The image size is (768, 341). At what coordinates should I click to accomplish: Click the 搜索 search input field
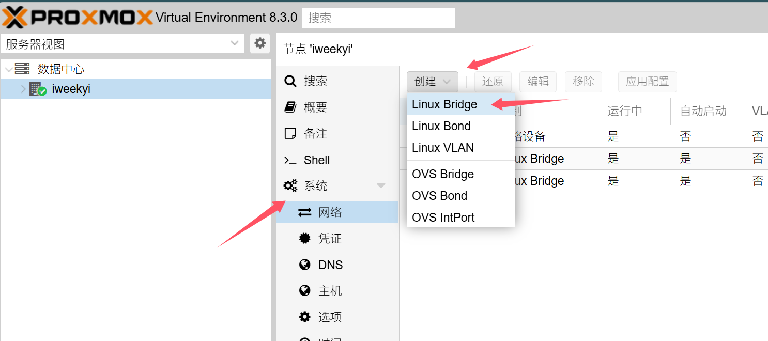378,18
